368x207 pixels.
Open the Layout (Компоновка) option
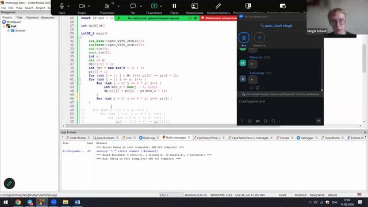(194, 6)
